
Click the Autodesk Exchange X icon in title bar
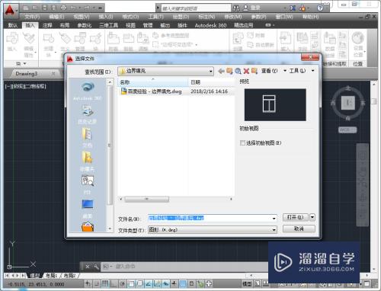point(293,8)
